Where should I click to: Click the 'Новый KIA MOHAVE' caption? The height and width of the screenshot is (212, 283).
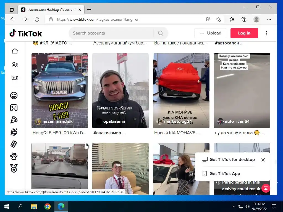click(x=177, y=133)
